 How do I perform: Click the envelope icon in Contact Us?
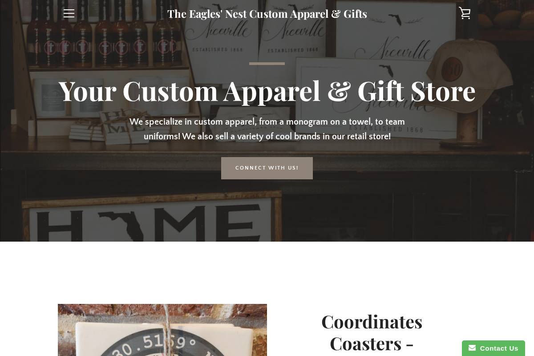[x=472, y=348]
